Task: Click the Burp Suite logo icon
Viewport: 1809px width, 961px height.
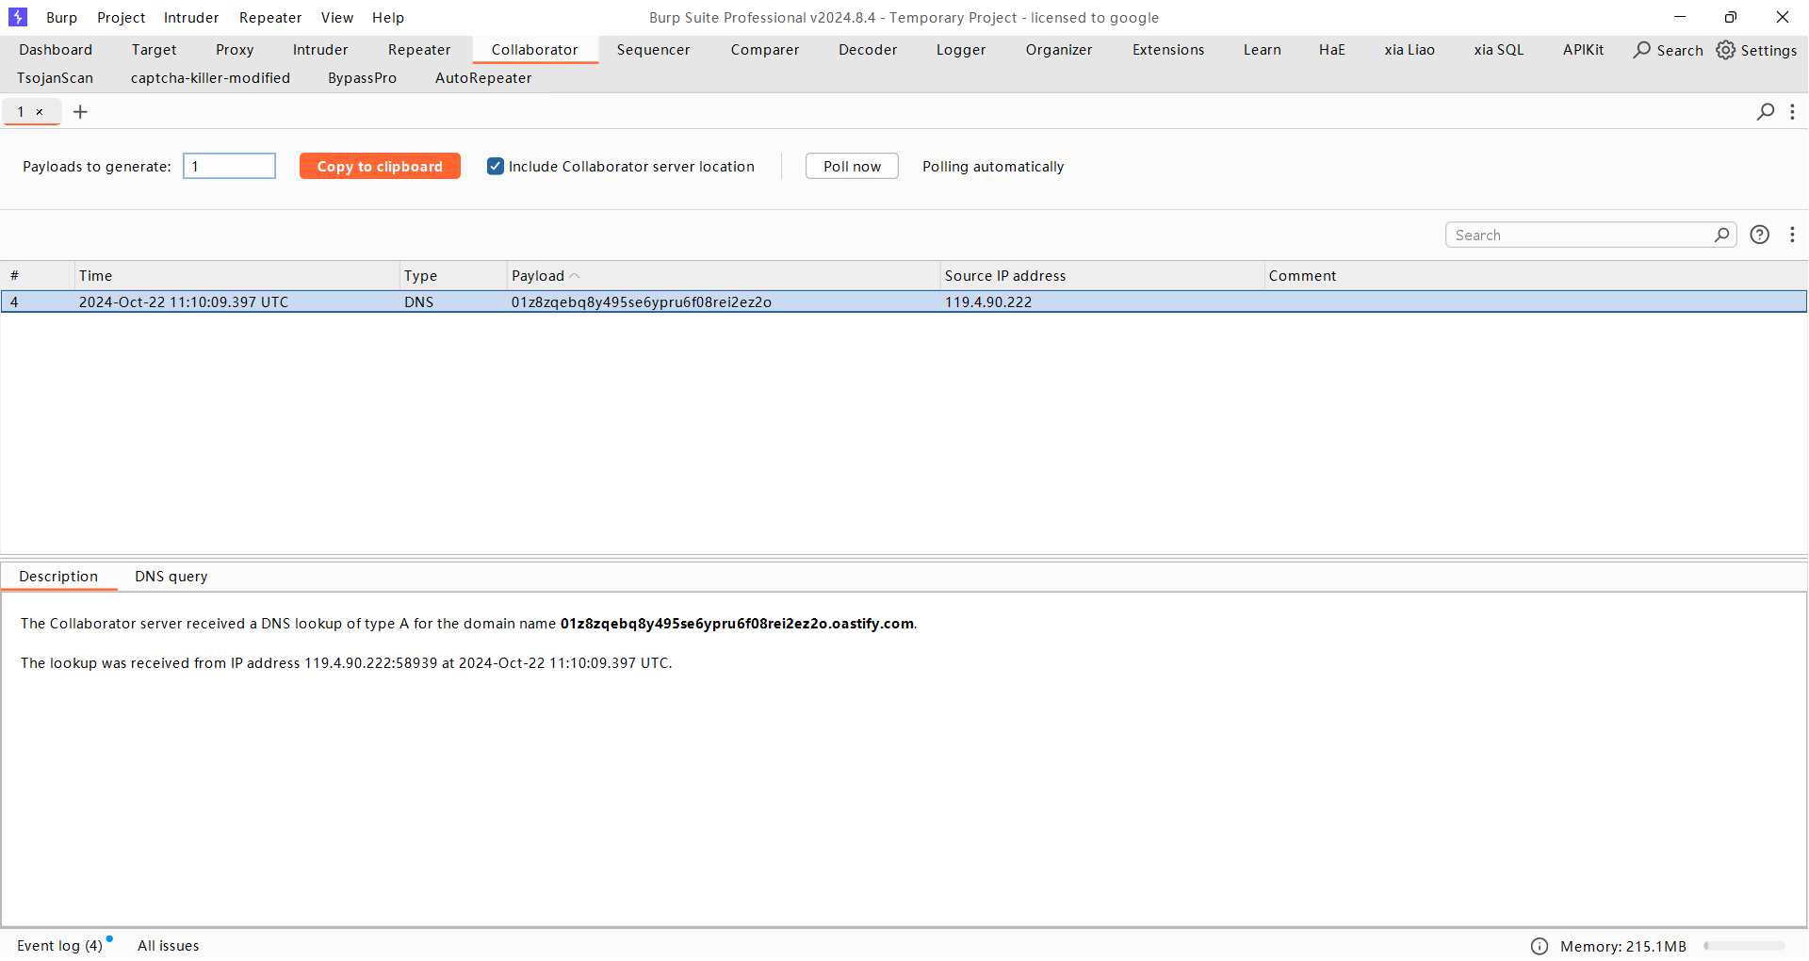Action: [x=18, y=17]
